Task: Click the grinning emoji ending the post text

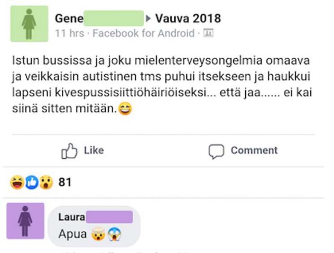Action: click(x=126, y=111)
